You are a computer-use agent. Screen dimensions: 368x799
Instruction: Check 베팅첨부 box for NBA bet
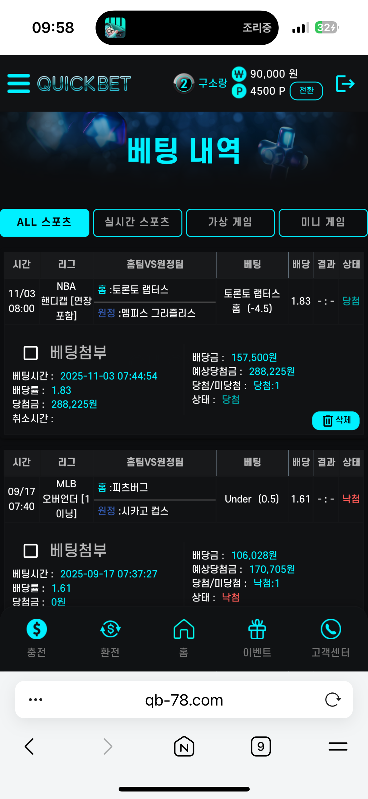[31, 353]
